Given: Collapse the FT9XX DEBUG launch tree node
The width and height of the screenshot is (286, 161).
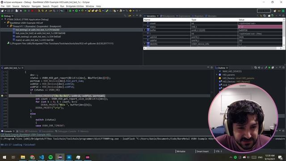Looking at the screenshot, I should point(2,19).
